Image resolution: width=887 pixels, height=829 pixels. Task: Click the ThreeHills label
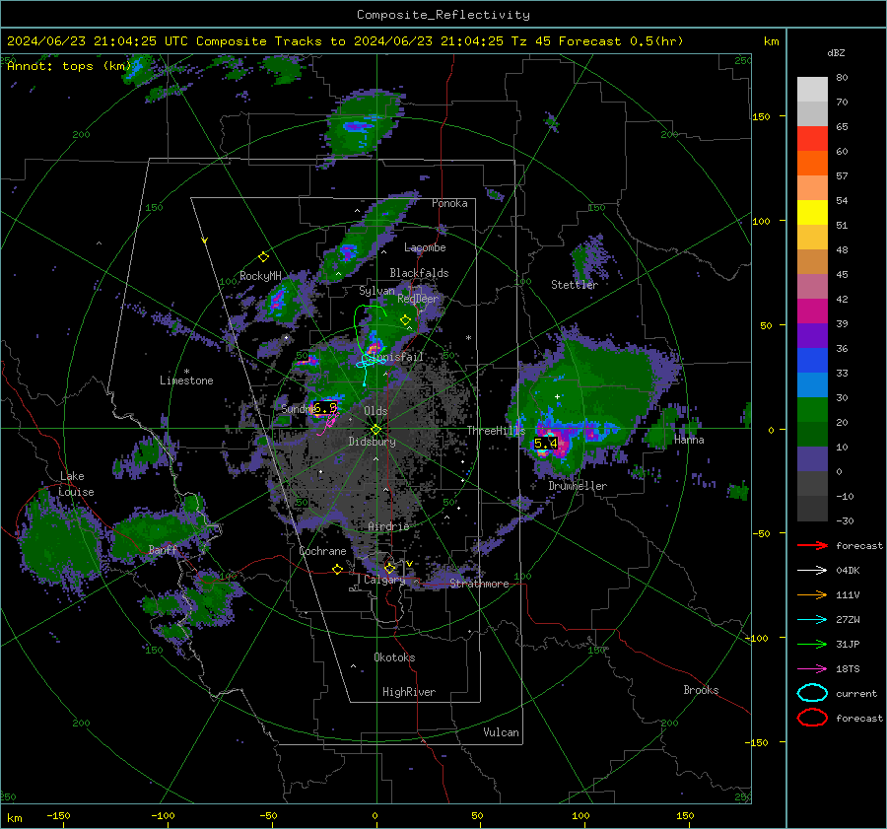coord(497,431)
